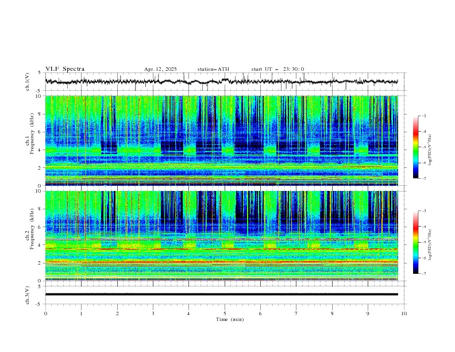The height and width of the screenshot is (352, 455).
Task: Click the ch.1(V) waveform axis label
Action: [28, 82]
